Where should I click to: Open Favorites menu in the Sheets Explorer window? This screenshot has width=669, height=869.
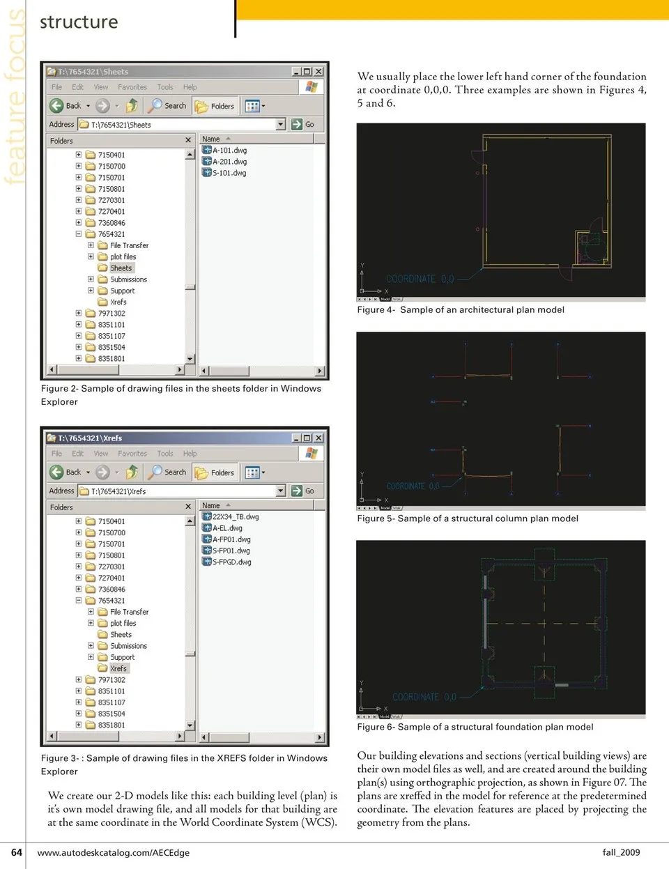point(132,87)
